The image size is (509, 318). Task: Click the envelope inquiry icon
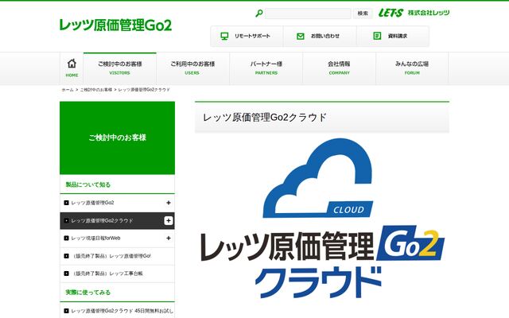click(301, 36)
